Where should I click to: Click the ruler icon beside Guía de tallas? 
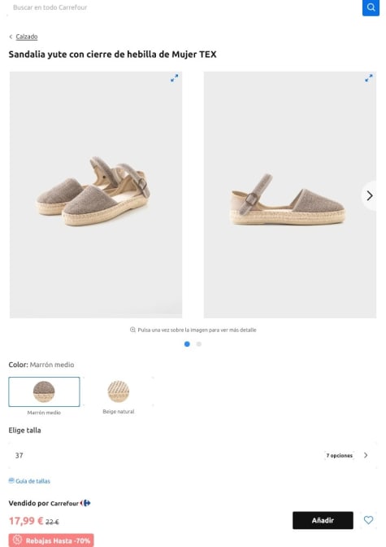pos(11,480)
